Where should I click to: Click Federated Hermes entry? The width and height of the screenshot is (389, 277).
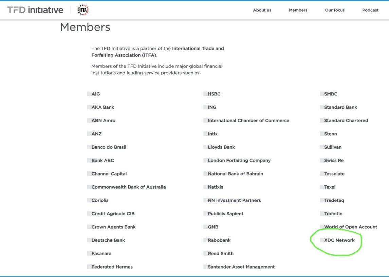pyautogui.click(x=112, y=267)
